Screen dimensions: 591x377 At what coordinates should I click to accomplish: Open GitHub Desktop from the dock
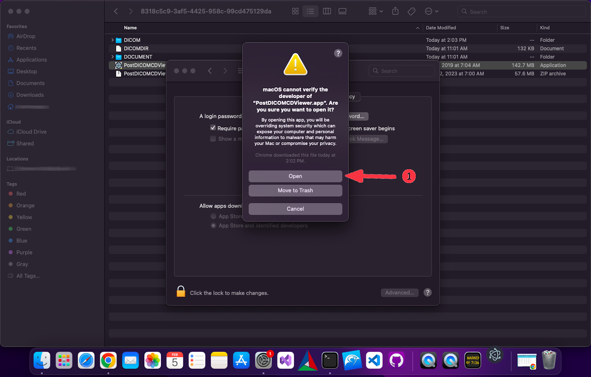pos(396,360)
